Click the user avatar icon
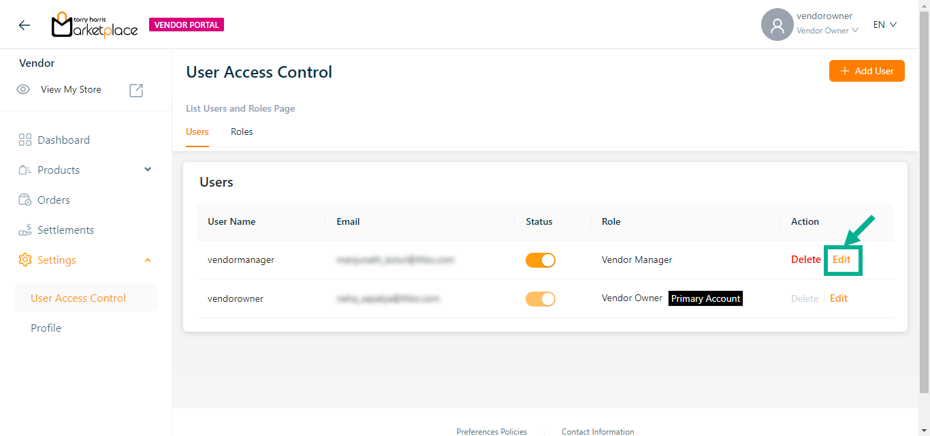Image resolution: width=930 pixels, height=436 pixels. [777, 25]
